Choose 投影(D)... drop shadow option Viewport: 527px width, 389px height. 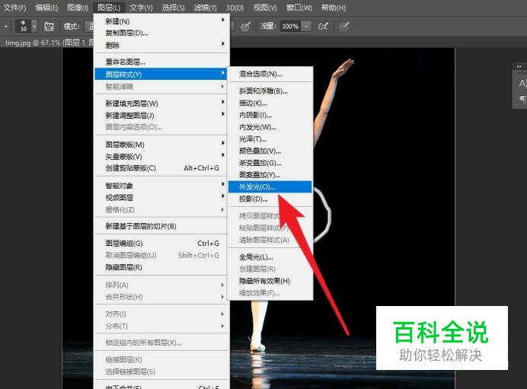[253, 199]
